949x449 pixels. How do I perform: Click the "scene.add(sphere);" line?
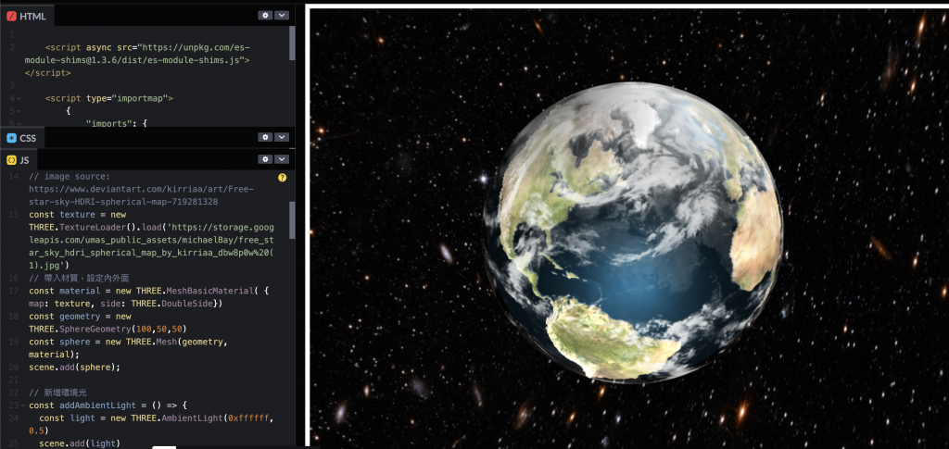pos(74,368)
